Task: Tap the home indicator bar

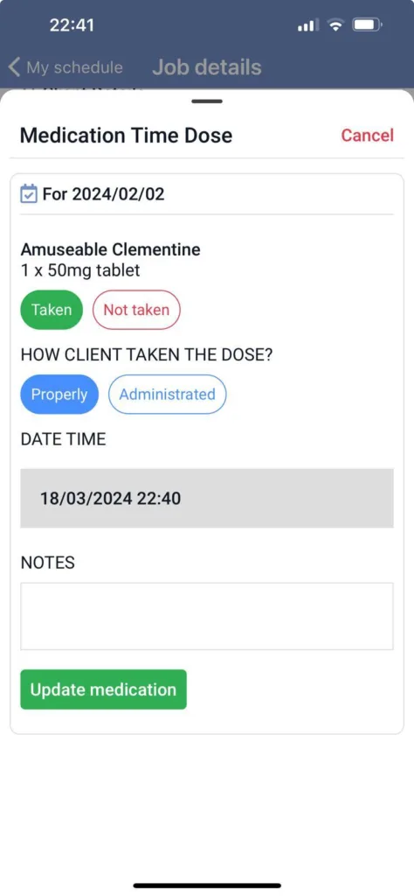Action: tap(207, 885)
